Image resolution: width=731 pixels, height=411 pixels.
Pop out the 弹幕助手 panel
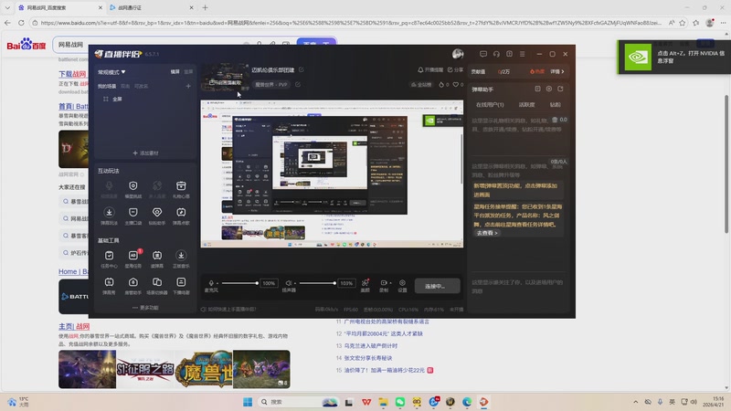click(560, 89)
